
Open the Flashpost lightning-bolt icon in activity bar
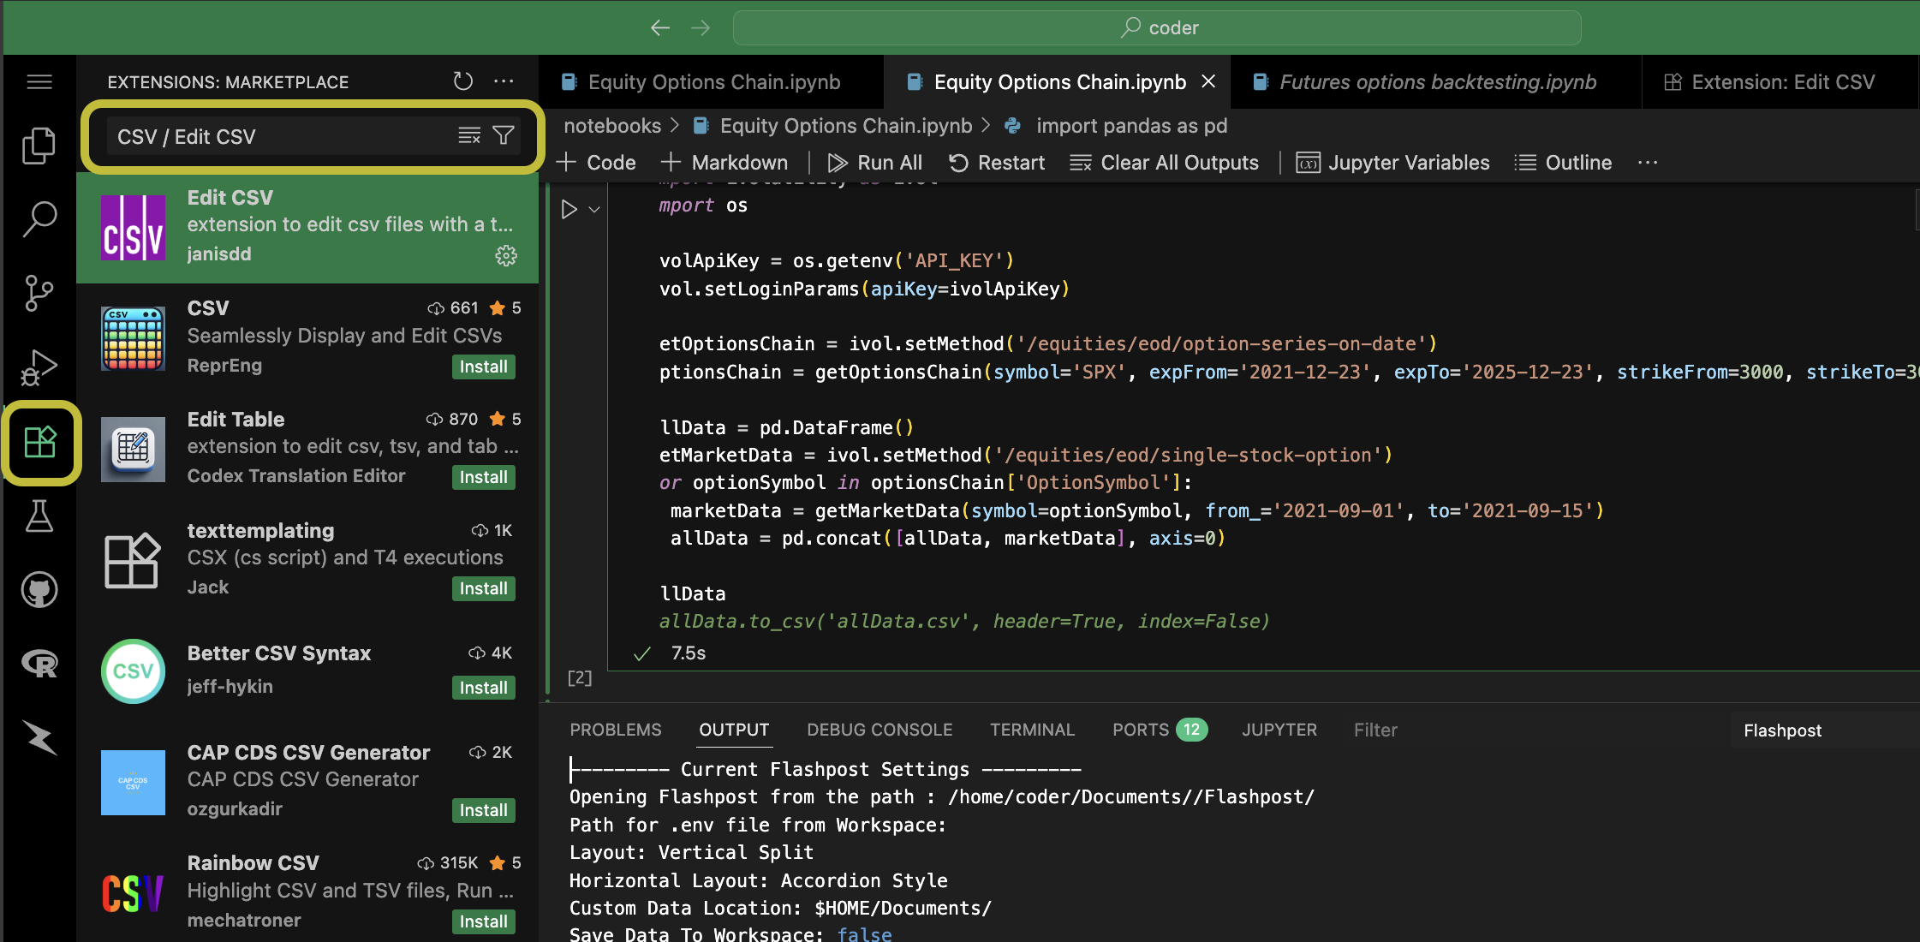pyautogui.click(x=39, y=737)
